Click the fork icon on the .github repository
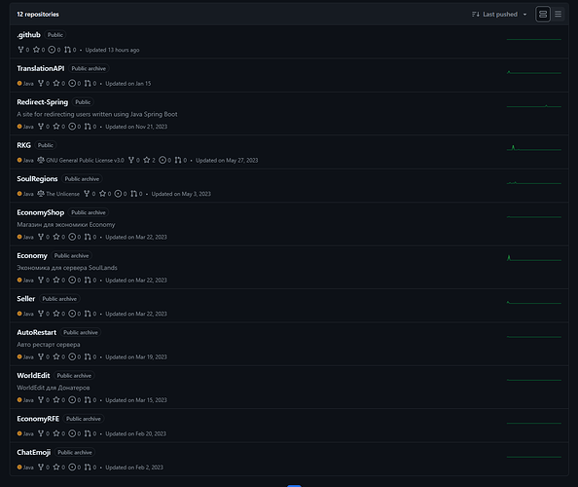 [x=20, y=50]
